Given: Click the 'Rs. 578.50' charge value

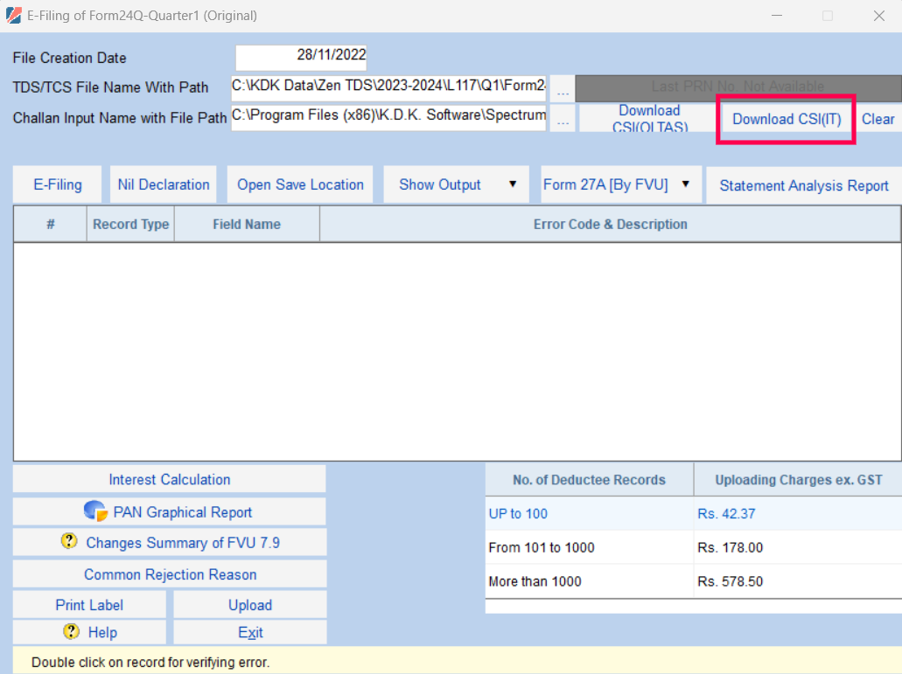Looking at the screenshot, I should (730, 581).
